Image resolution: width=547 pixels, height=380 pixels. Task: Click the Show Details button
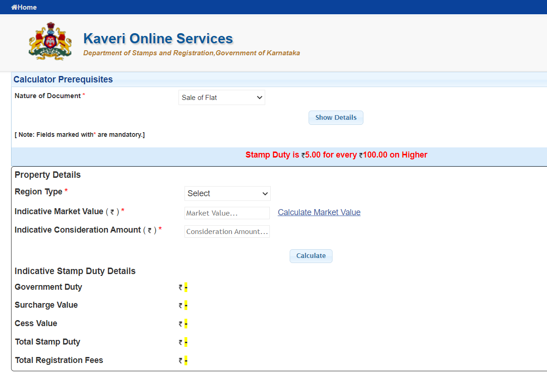pyautogui.click(x=336, y=118)
